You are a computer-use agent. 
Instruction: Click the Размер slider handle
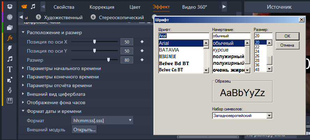pyautogui.click(x=108, y=60)
